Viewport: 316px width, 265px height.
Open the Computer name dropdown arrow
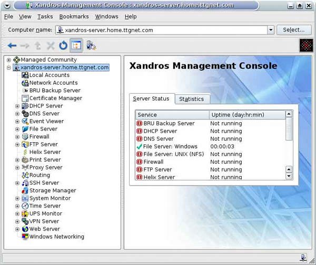point(271,31)
